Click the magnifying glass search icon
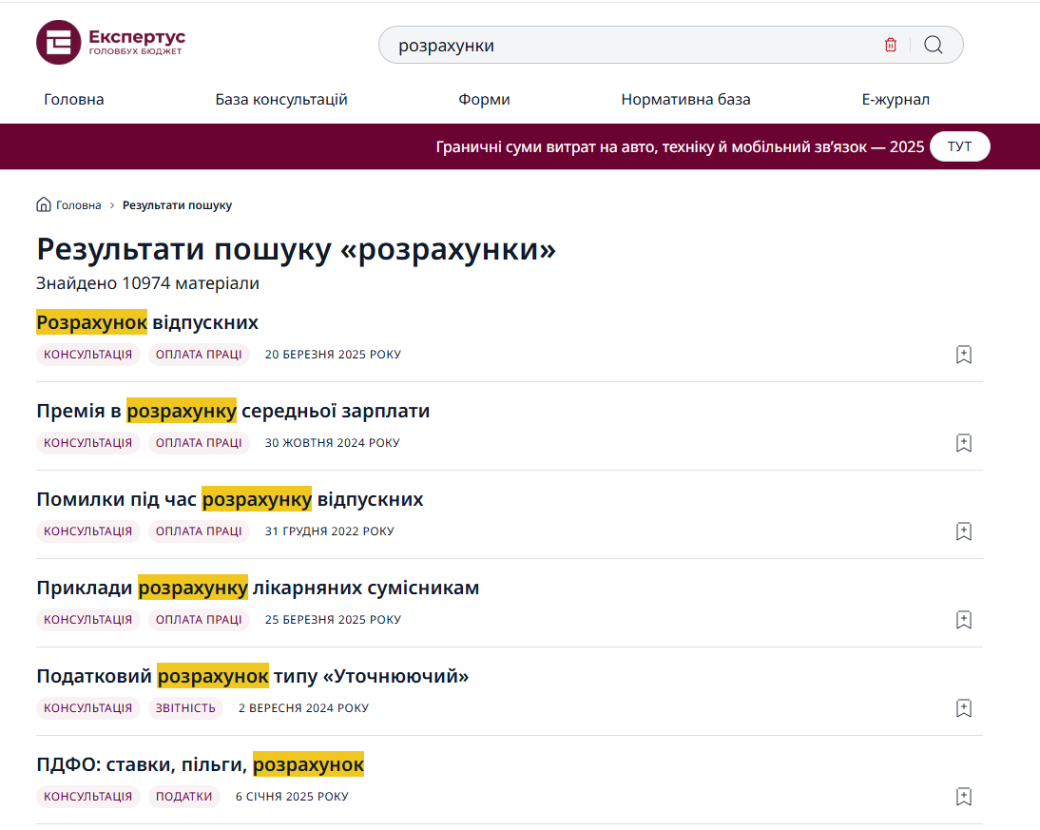The height and width of the screenshot is (830, 1040). pos(934,45)
